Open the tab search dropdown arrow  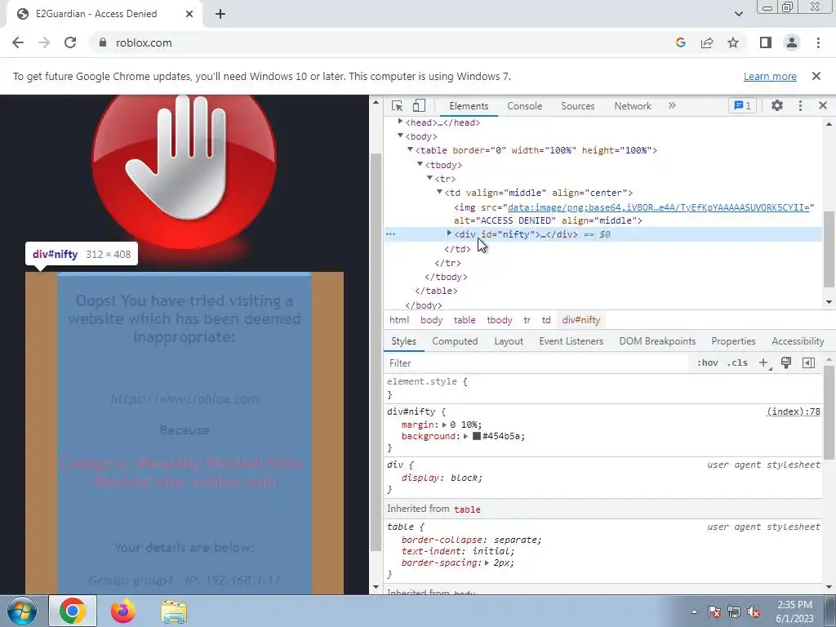(x=738, y=14)
